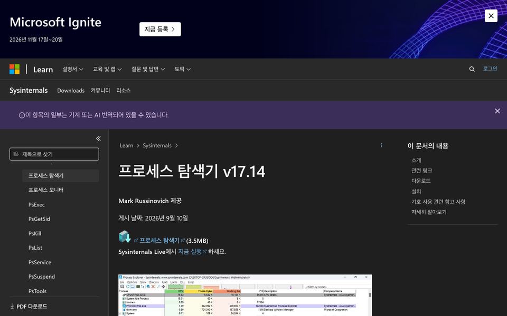Focus the 제목으로 찾기 filter field

pos(54,154)
